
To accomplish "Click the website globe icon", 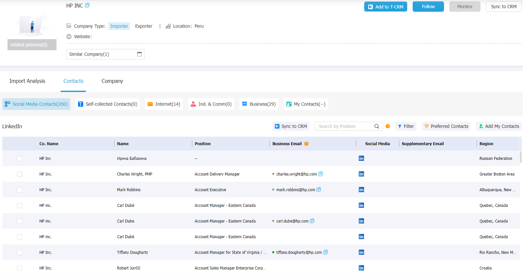I will tap(69, 37).
